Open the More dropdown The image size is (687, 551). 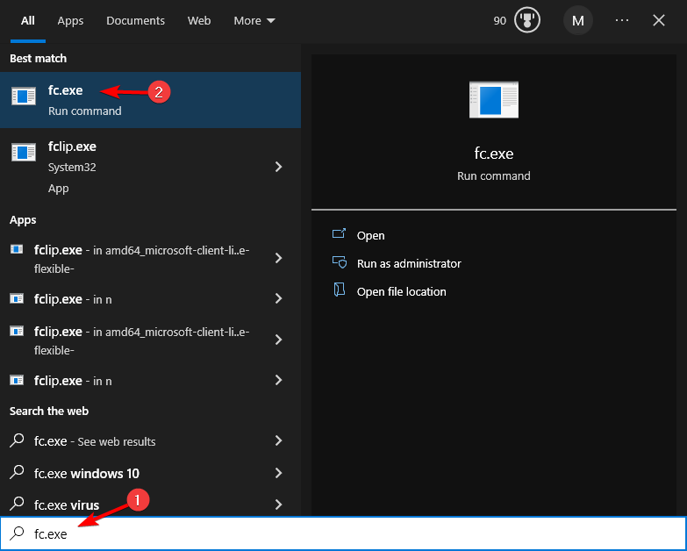[254, 20]
